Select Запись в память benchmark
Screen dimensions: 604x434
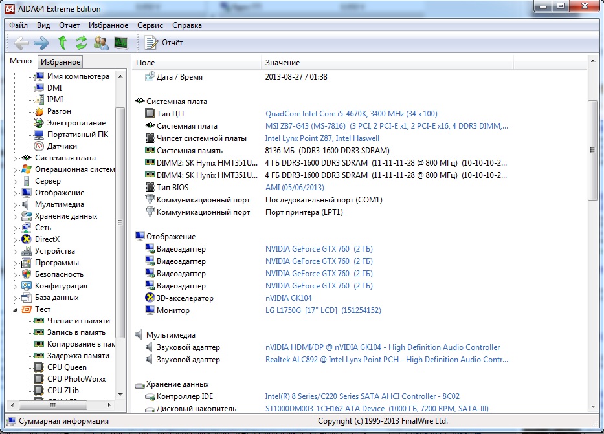(x=76, y=332)
